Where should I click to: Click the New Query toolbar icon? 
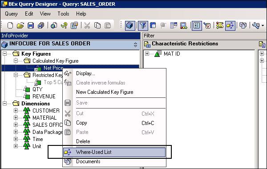pyautogui.click(x=10, y=26)
